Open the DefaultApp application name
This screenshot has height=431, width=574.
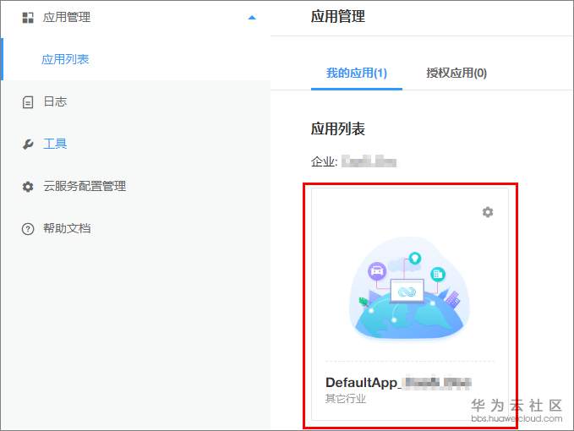pyautogui.click(x=398, y=383)
